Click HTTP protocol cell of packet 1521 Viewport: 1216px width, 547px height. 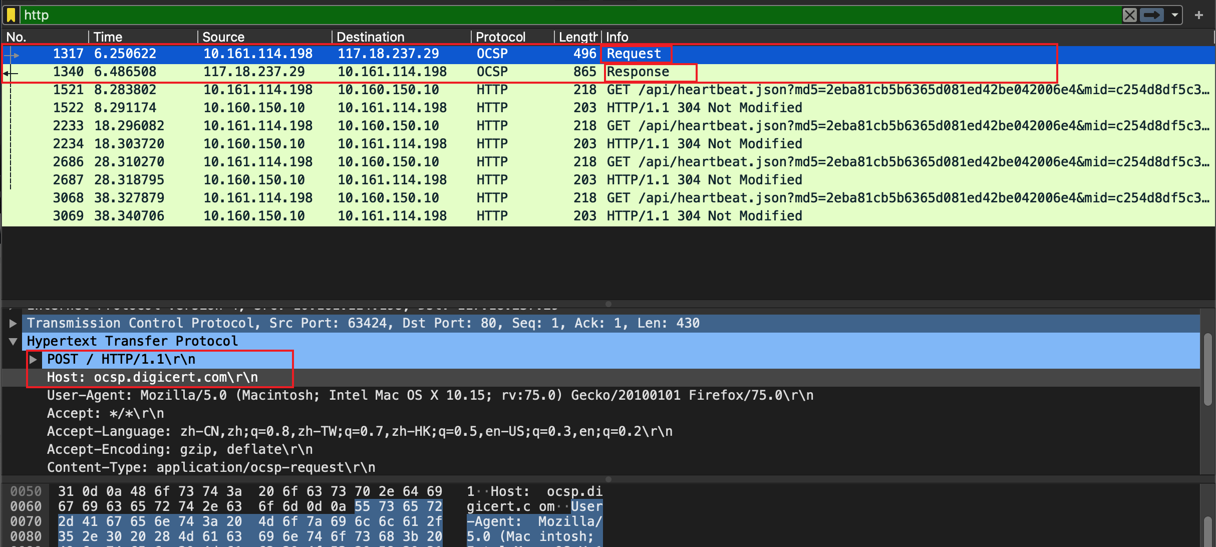492,90
